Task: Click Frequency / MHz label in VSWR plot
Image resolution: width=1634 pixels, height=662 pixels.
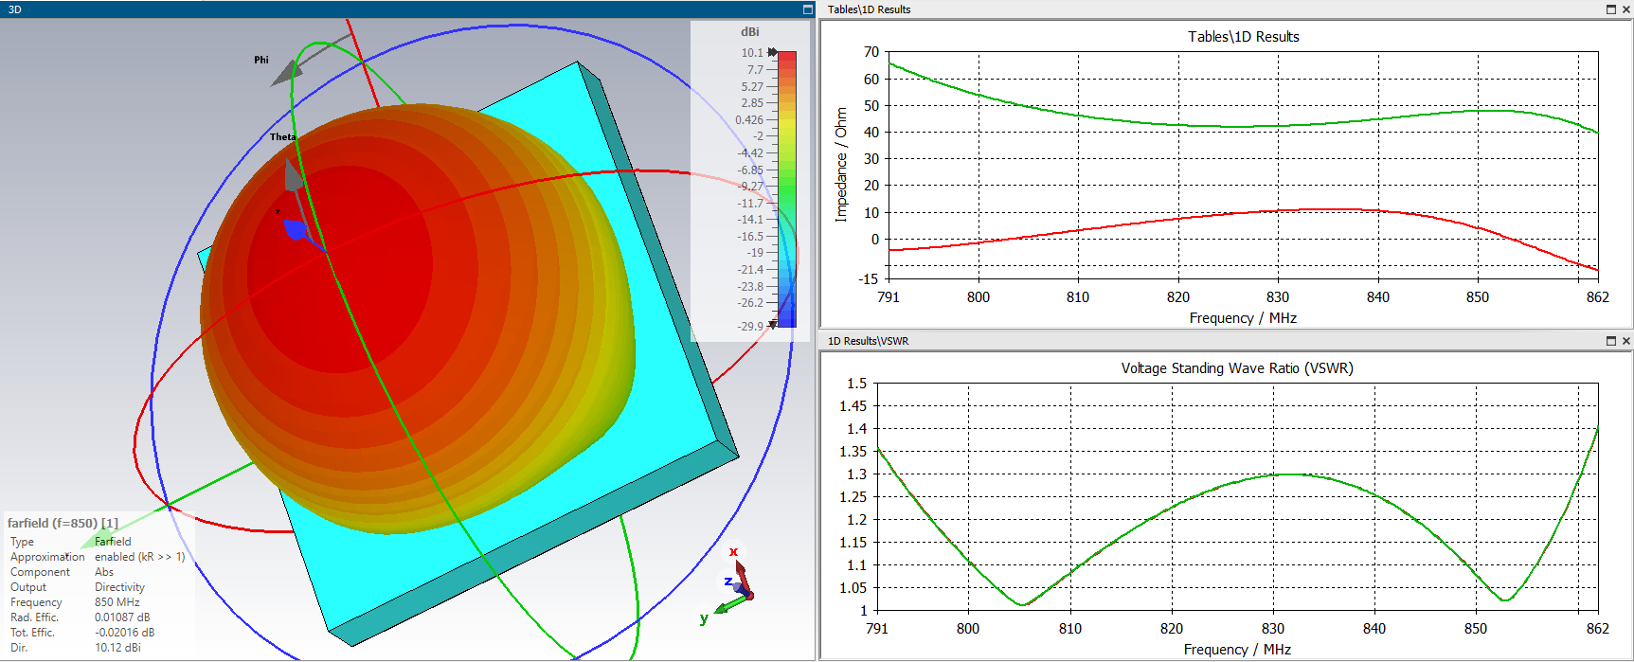Action: click(1237, 650)
